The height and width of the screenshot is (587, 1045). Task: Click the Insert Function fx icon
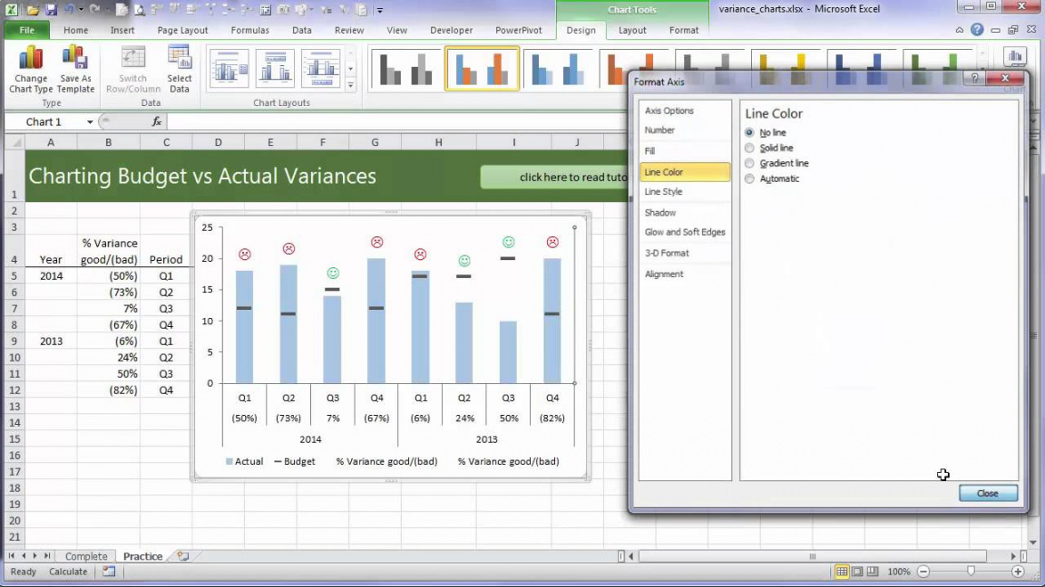tap(157, 121)
